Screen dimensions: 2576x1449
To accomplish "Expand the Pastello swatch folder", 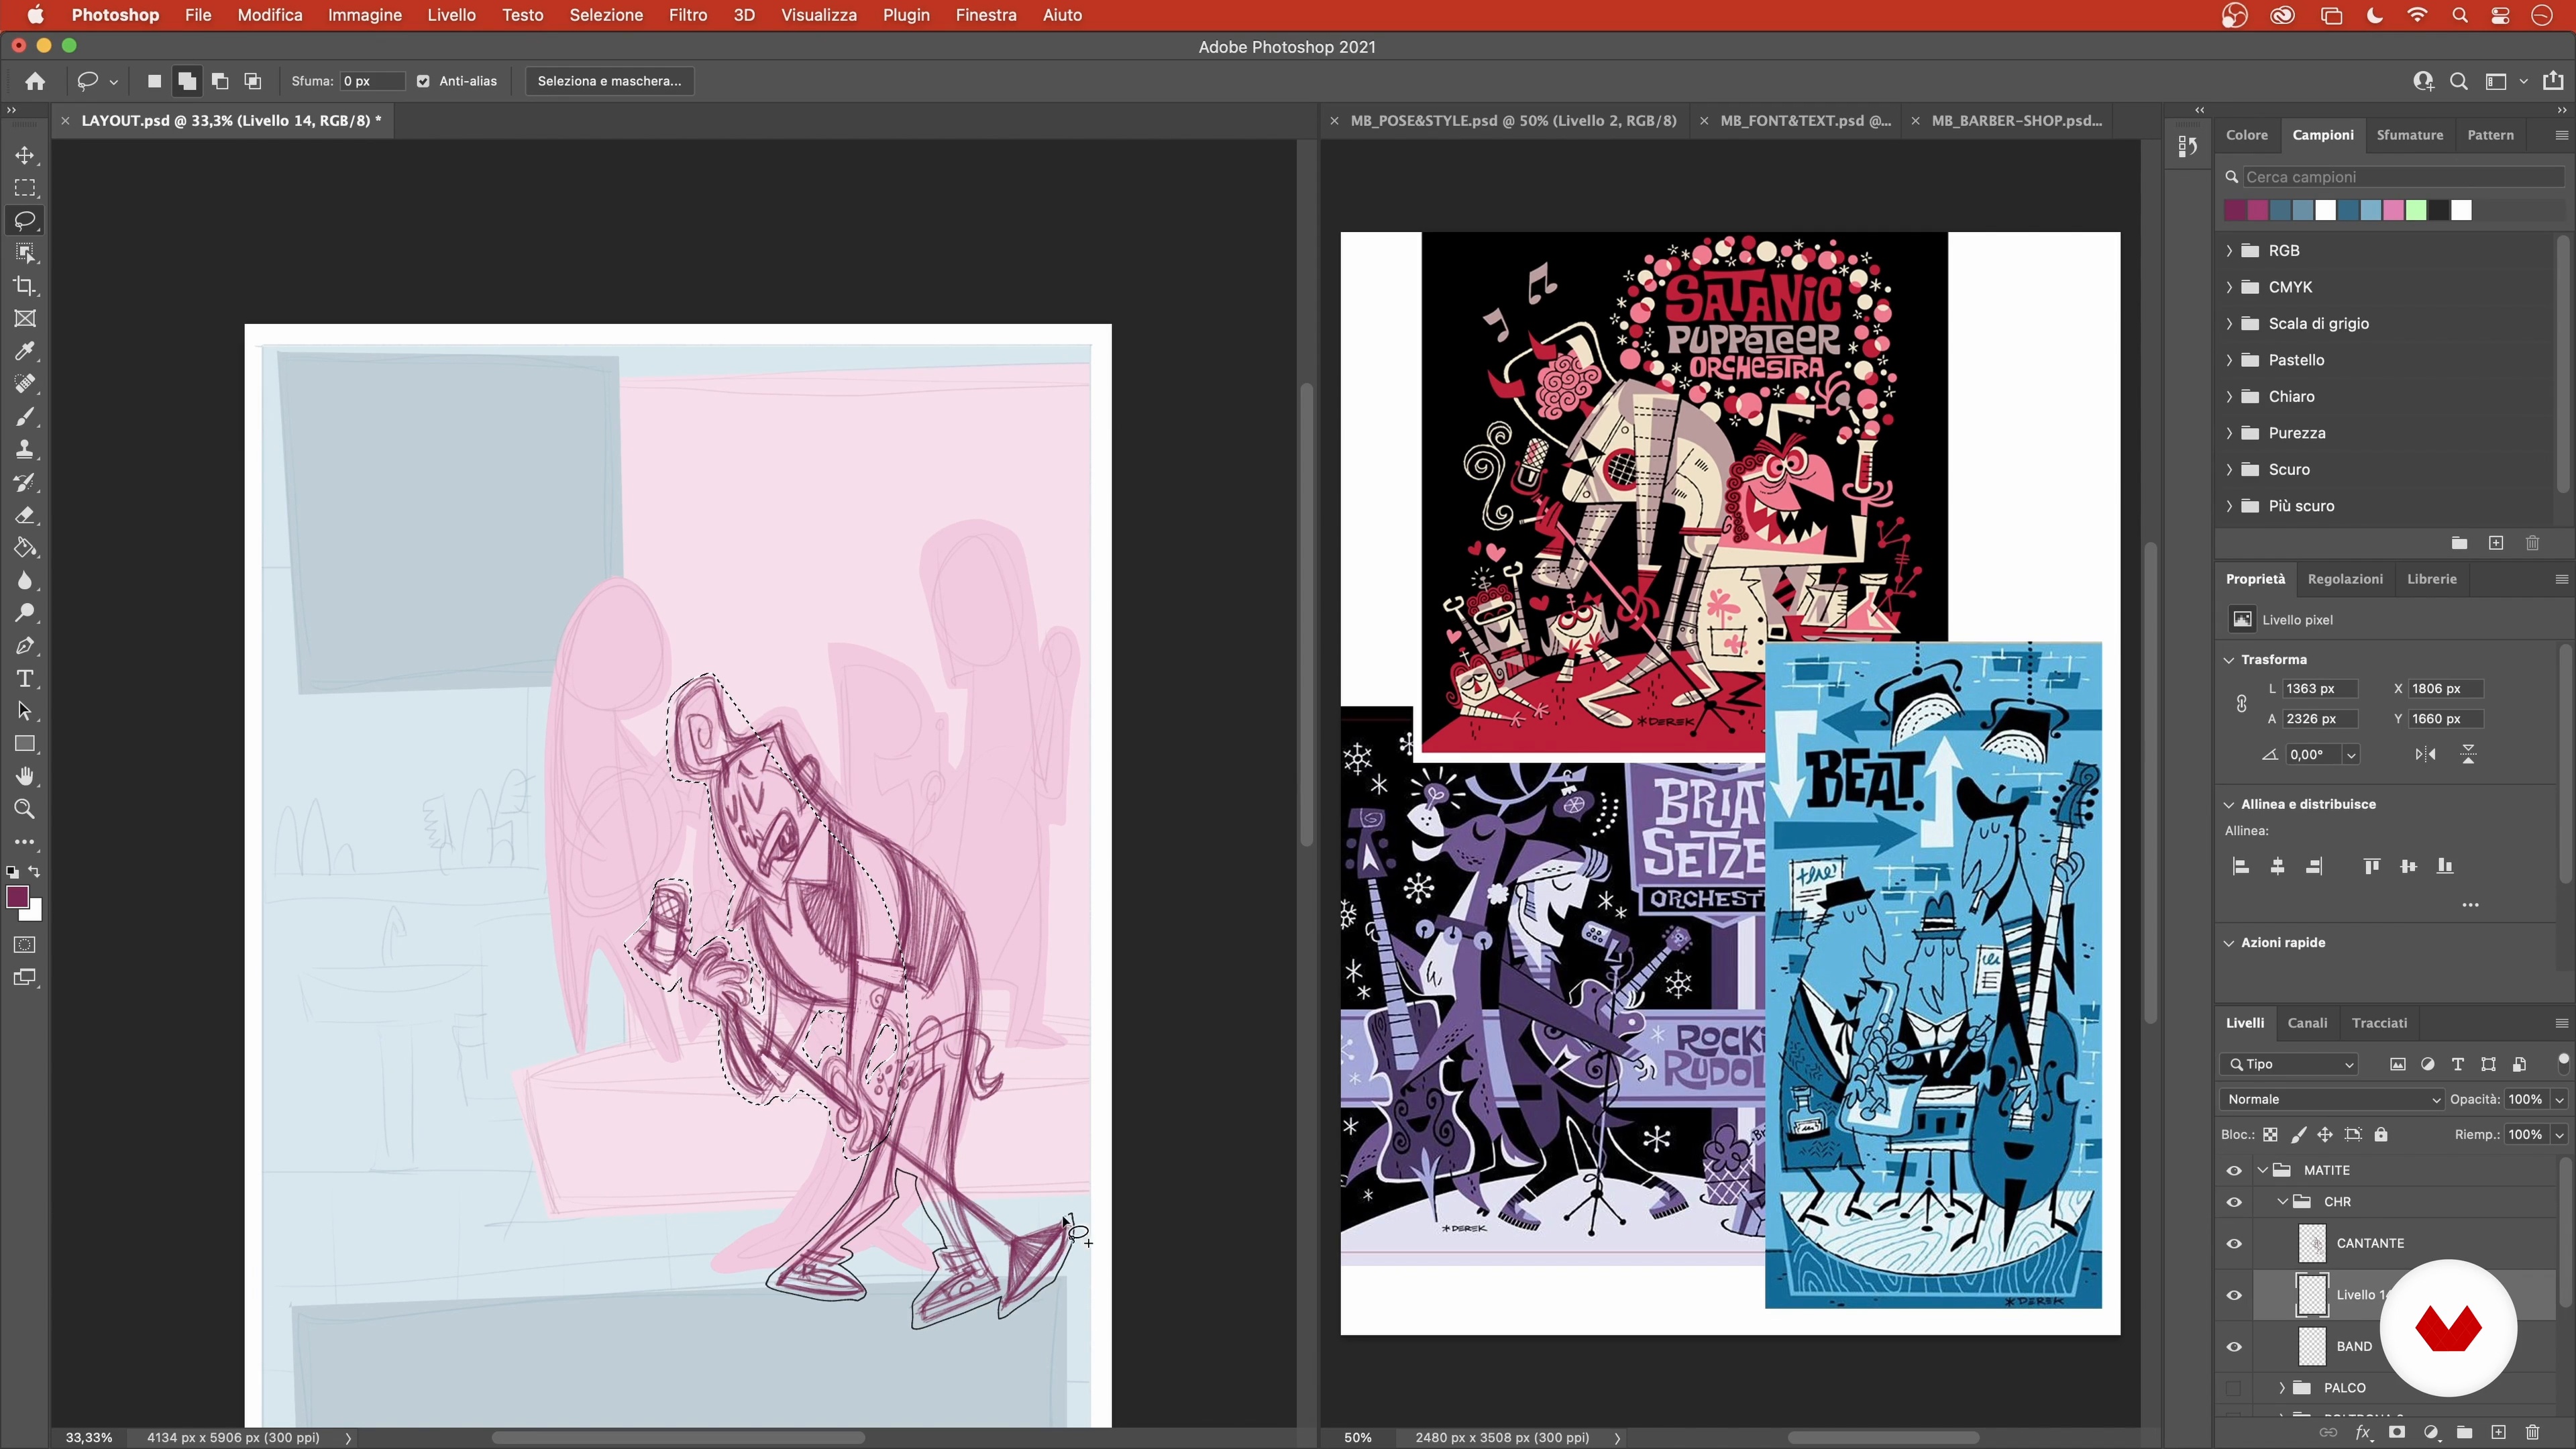I will (x=2229, y=360).
